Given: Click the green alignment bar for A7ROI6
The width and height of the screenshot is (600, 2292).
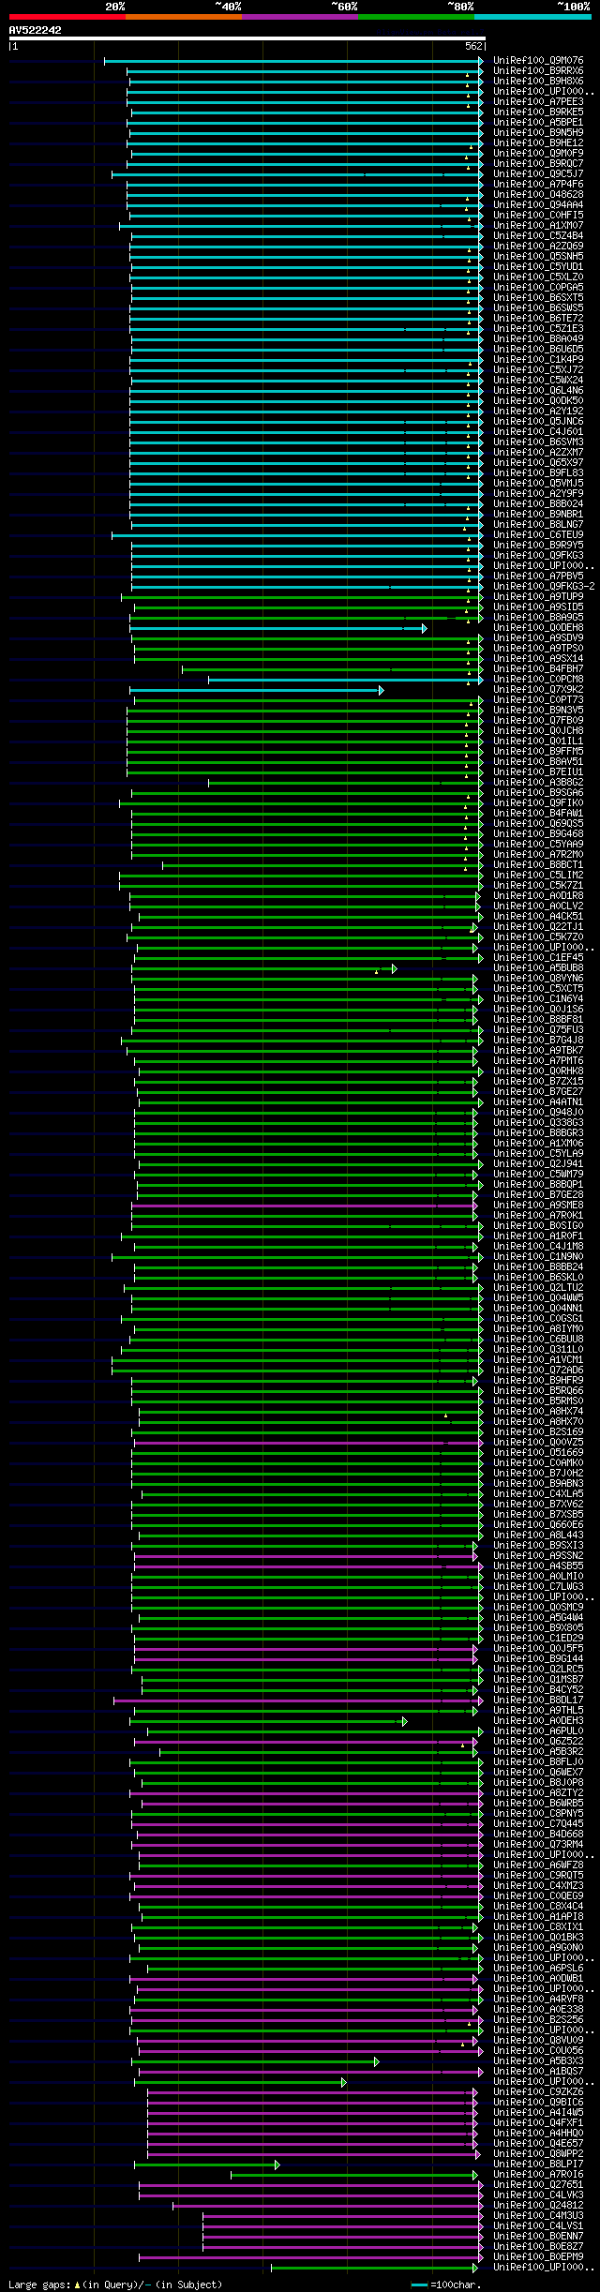Looking at the screenshot, I should click(x=353, y=2175).
